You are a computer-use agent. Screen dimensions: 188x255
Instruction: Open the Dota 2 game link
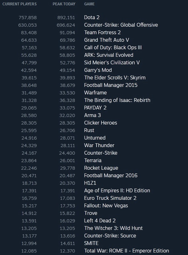click(91, 17)
